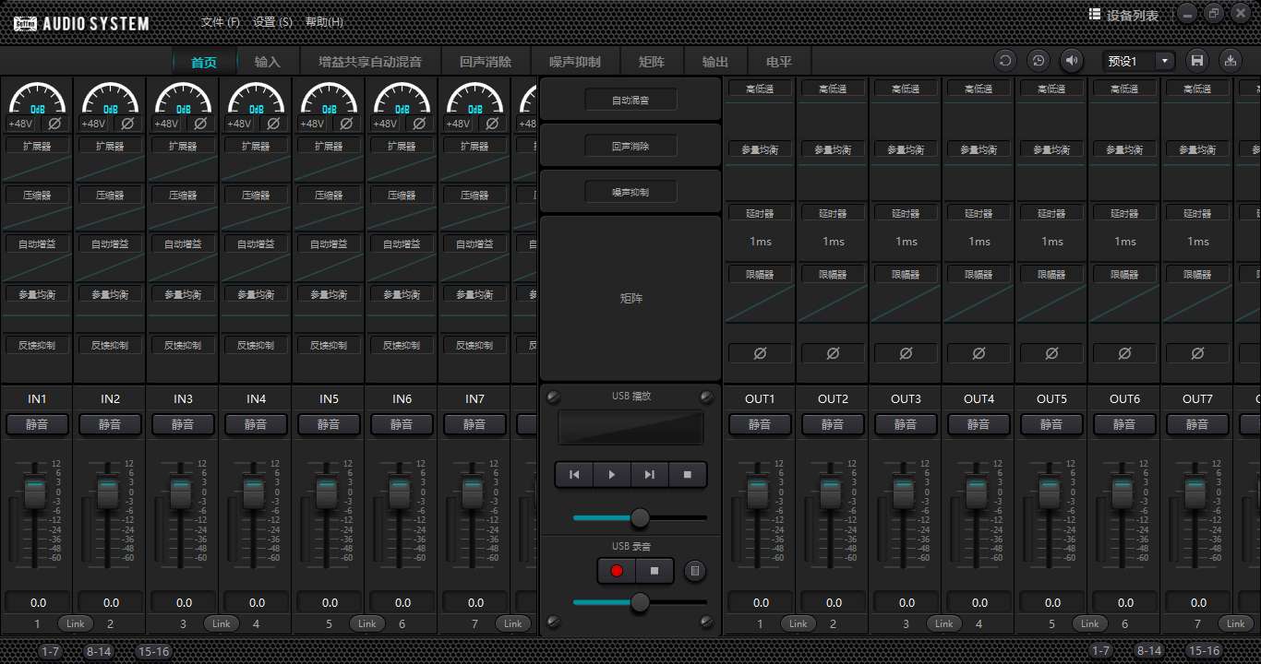Click the download/import preset icon
1261x664 pixels.
[1230, 61]
